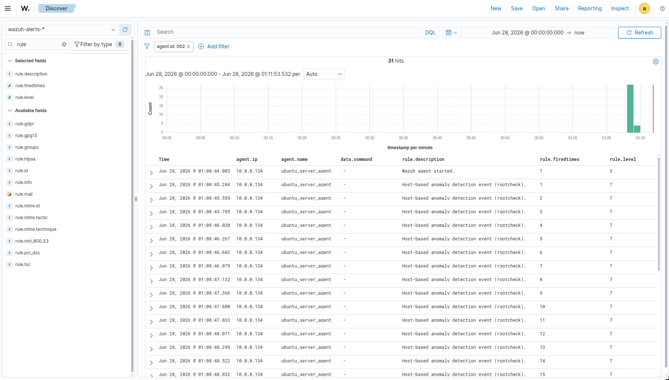The height and width of the screenshot is (380, 669).
Task: Click the field name search box
Action: [37, 44]
